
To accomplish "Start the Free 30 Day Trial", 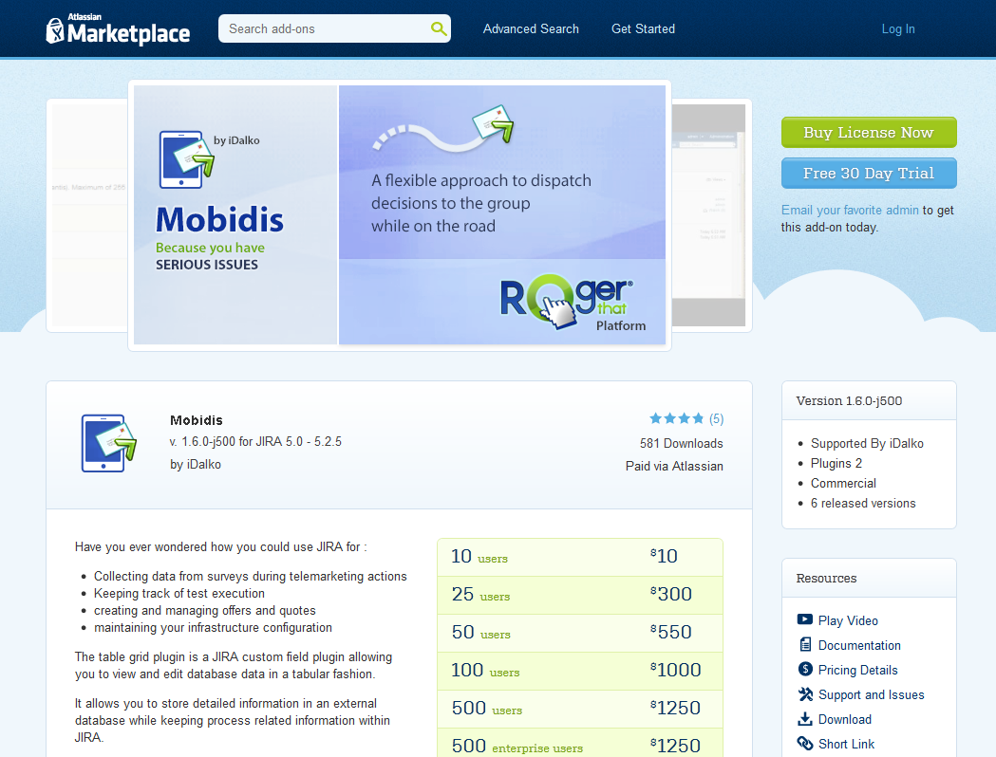I will click(868, 173).
